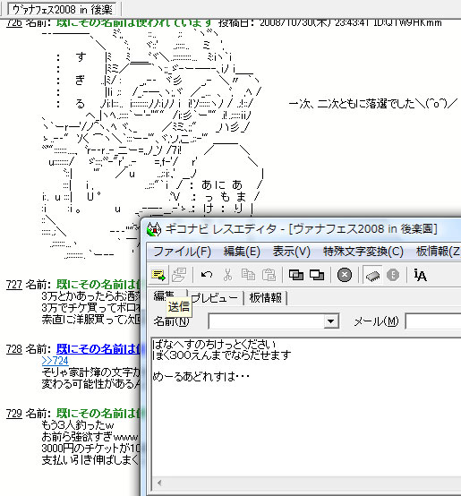461x496 pixels.
Task: Click the left arrow of the horizontal scrollbar
Action: point(159,483)
